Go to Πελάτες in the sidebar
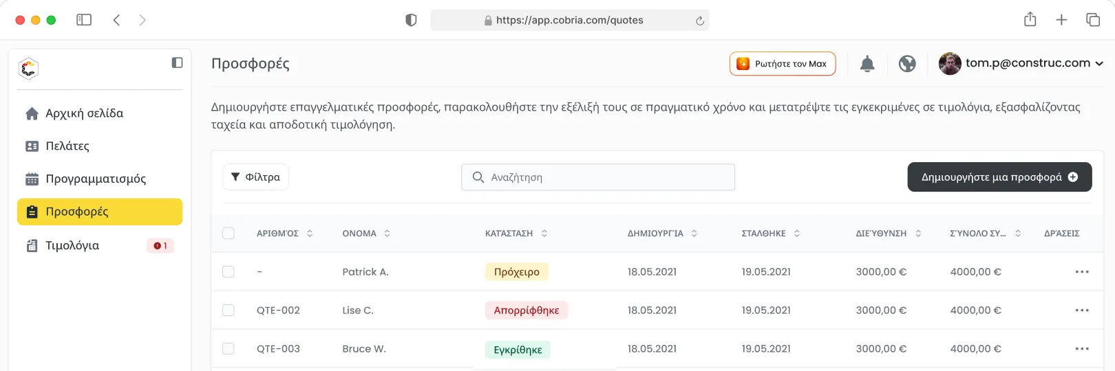The image size is (1115, 371). [x=100, y=146]
